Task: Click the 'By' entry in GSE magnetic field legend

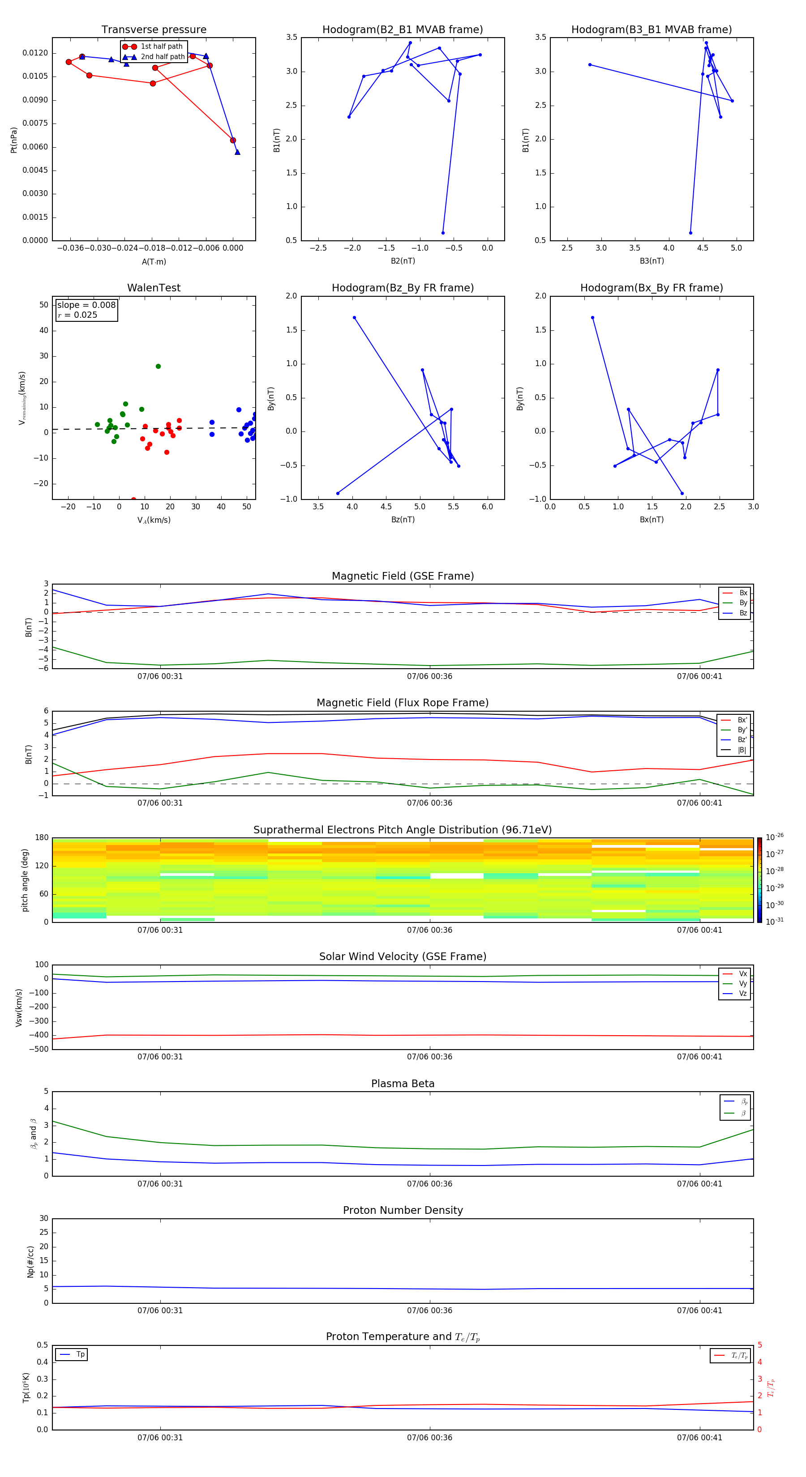Action: pyautogui.click(x=735, y=602)
